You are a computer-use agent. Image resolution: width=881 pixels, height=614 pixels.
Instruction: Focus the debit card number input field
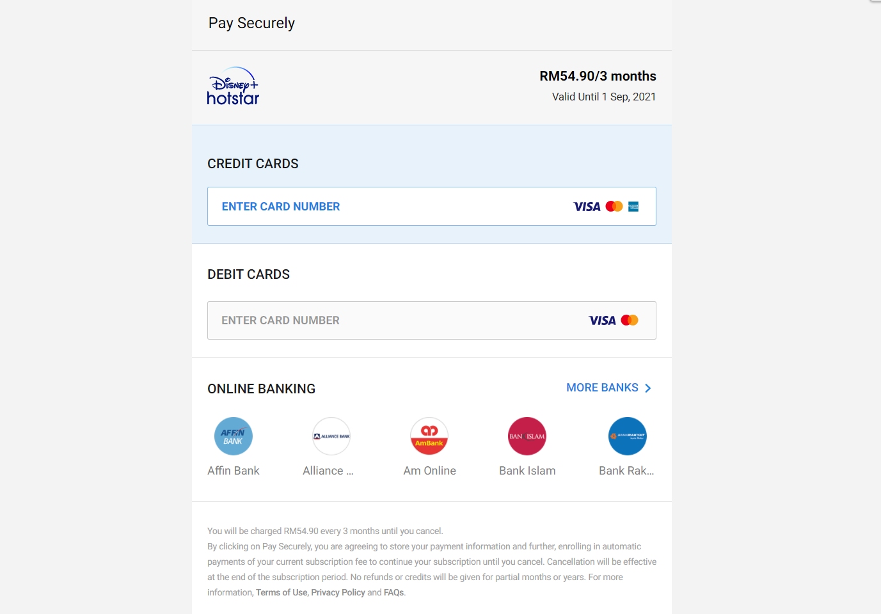432,320
